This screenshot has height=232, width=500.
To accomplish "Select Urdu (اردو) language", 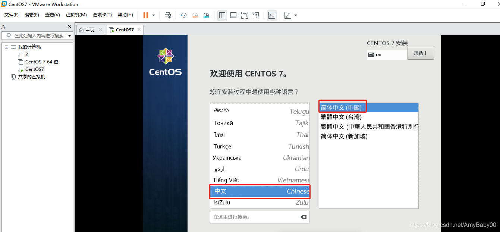I will (x=260, y=169).
